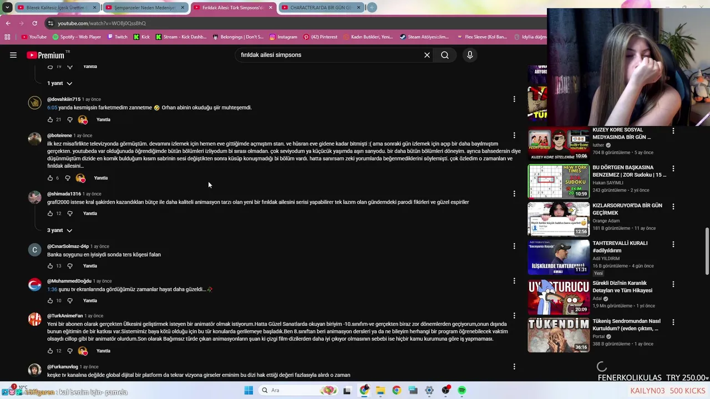Open tab search dropdown arrow
Image resolution: width=710 pixels, height=399 pixels.
[7, 7]
